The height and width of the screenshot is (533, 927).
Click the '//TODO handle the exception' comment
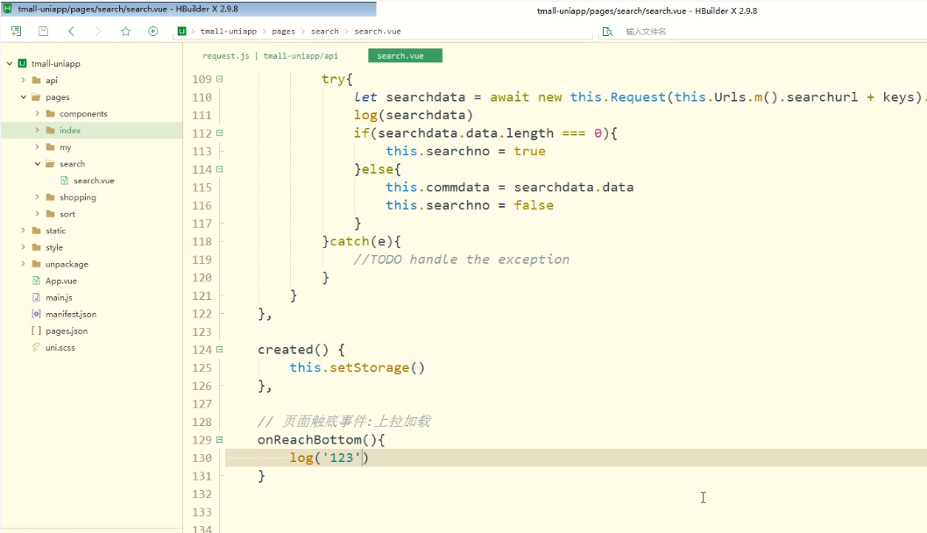tap(461, 259)
